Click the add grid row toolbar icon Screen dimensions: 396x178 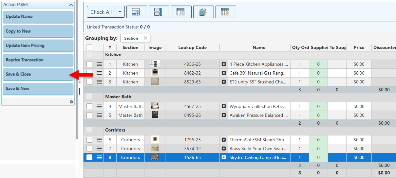[x=137, y=12]
